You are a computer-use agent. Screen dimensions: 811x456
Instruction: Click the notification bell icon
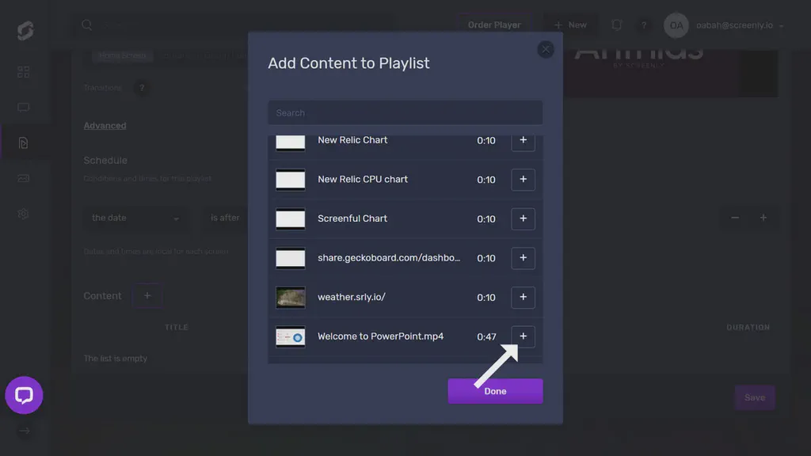[x=616, y=25]
